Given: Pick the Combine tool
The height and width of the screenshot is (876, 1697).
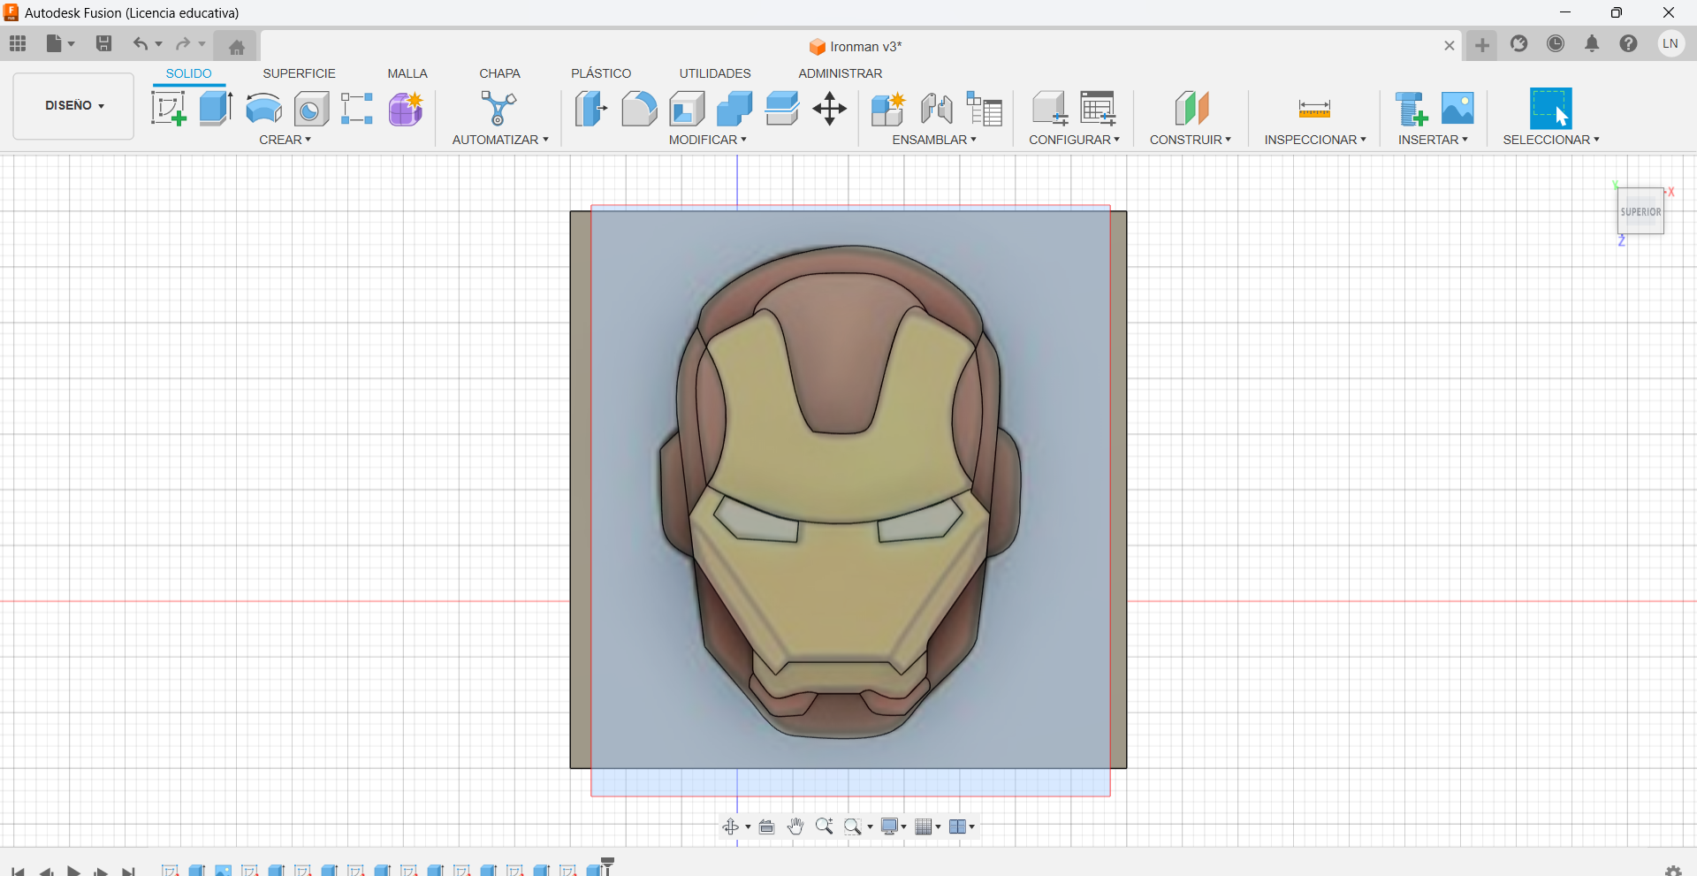Looking at the screenshot, I should pos(734,109).
